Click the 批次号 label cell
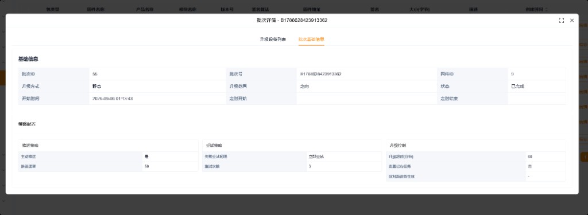Image resolution: width=588 pixels, height=215 pixels. point(261,74)
